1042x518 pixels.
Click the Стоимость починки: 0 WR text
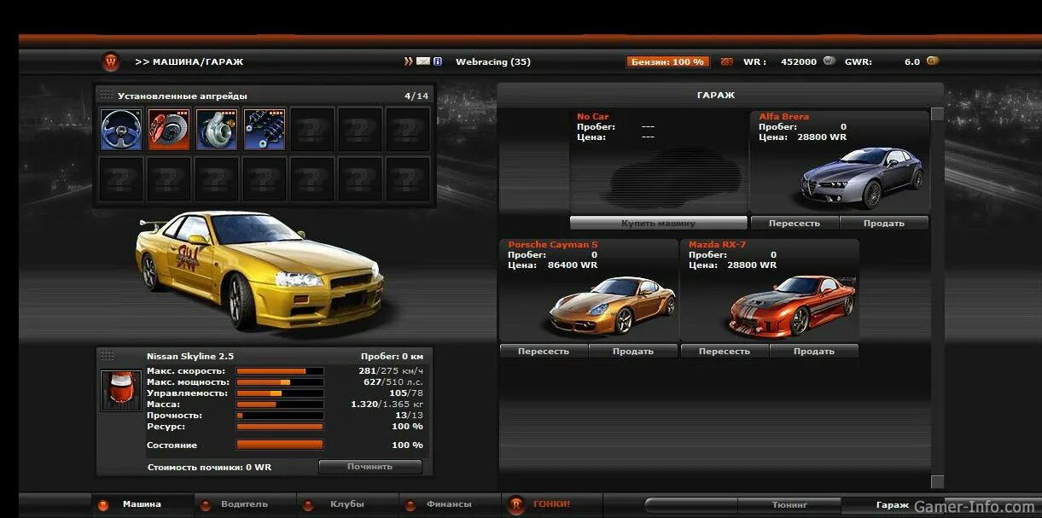209,467
